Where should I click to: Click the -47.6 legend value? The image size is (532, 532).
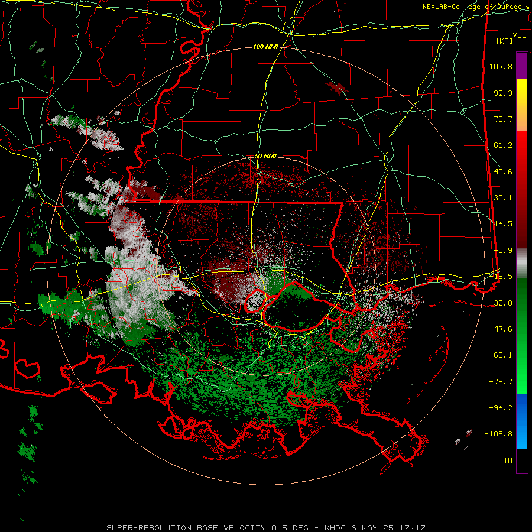[x=501, y=329]
